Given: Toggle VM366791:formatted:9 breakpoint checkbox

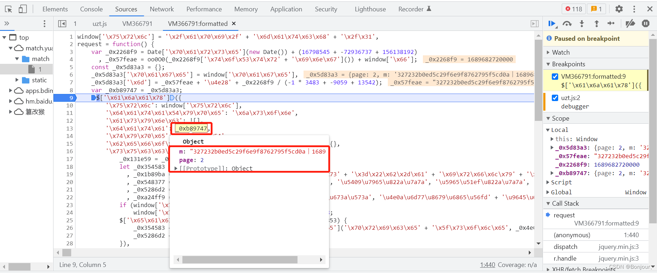Looking at the screenshot, I should pyautogui.click(x=555, y=77).
